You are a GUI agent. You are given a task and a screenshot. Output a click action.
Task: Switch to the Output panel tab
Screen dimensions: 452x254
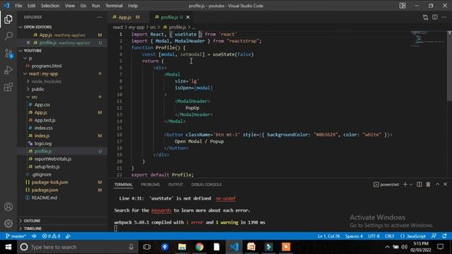coord(176,185)
